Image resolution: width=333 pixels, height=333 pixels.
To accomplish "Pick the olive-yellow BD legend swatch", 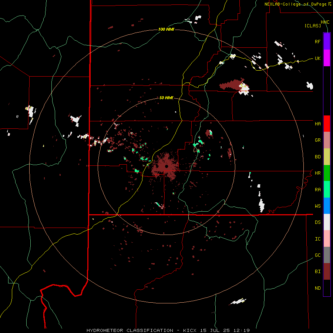I will pyautogui.click(x=327, y=157).
